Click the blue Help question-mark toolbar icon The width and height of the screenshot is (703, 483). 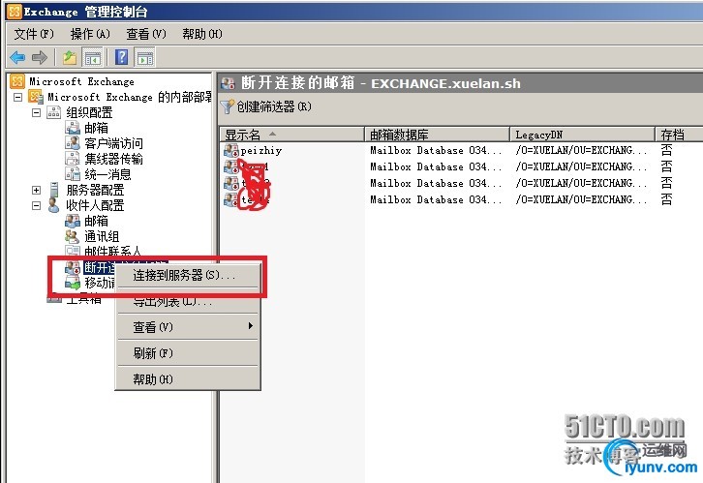coord(121,57)
